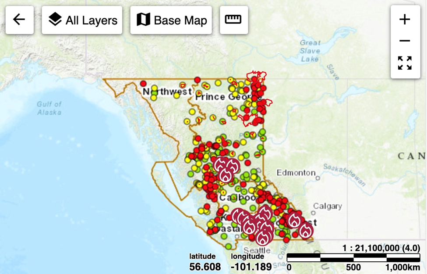The width and height of the screenshot is (427, 274).
Task: Click the Edmonton city label
Action: (x=296, y=173)
